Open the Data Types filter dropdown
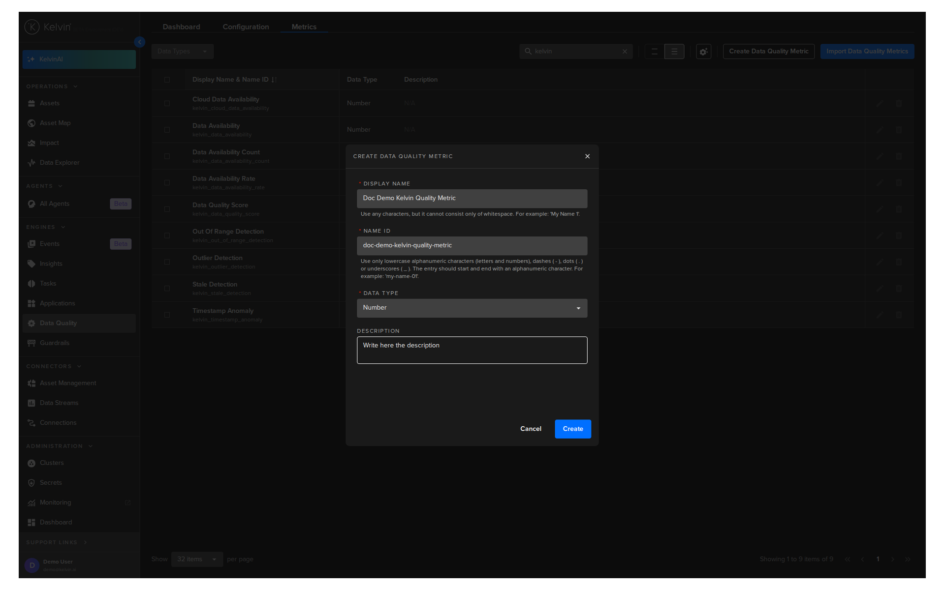 click(x=183, y=52)
